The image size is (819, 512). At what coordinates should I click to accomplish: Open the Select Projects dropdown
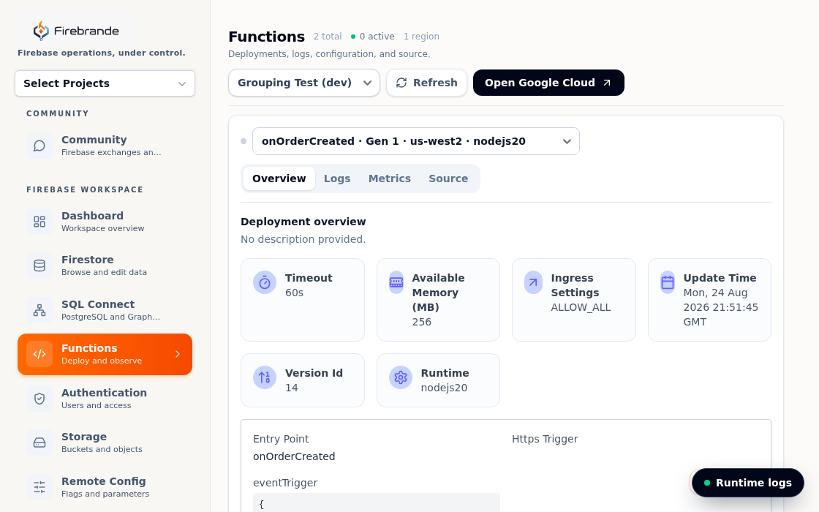(x=105, y=83)
